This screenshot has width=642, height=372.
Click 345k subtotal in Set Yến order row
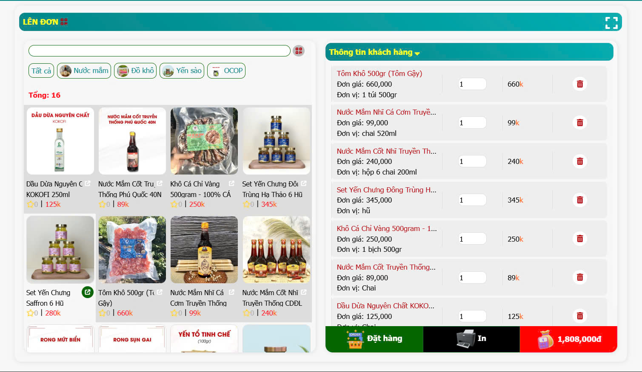[515, 200]
